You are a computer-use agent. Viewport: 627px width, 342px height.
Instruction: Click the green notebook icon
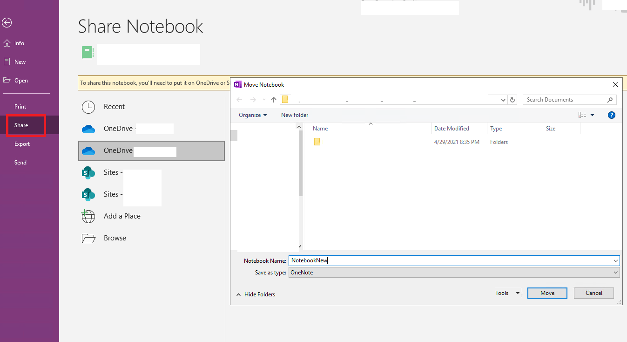tap(88, 52)
